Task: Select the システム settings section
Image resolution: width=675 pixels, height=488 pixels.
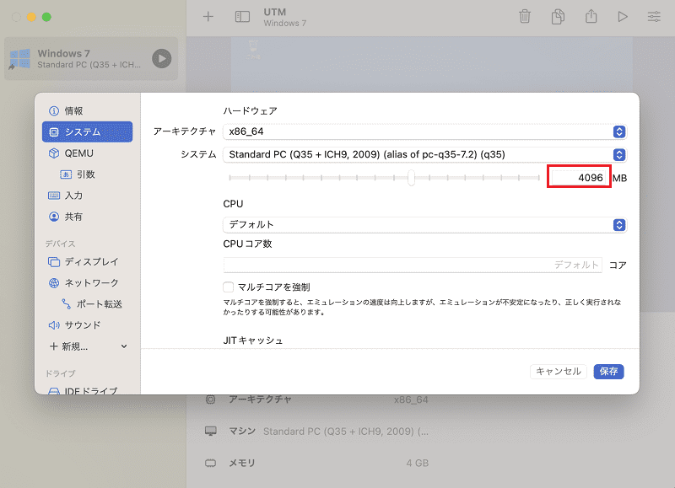Action: pyautogui.click(x=88, y=132)
